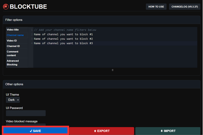Select the Comment content tab
Viewport: 203px width, 135px height.
[x=14, y=53]
